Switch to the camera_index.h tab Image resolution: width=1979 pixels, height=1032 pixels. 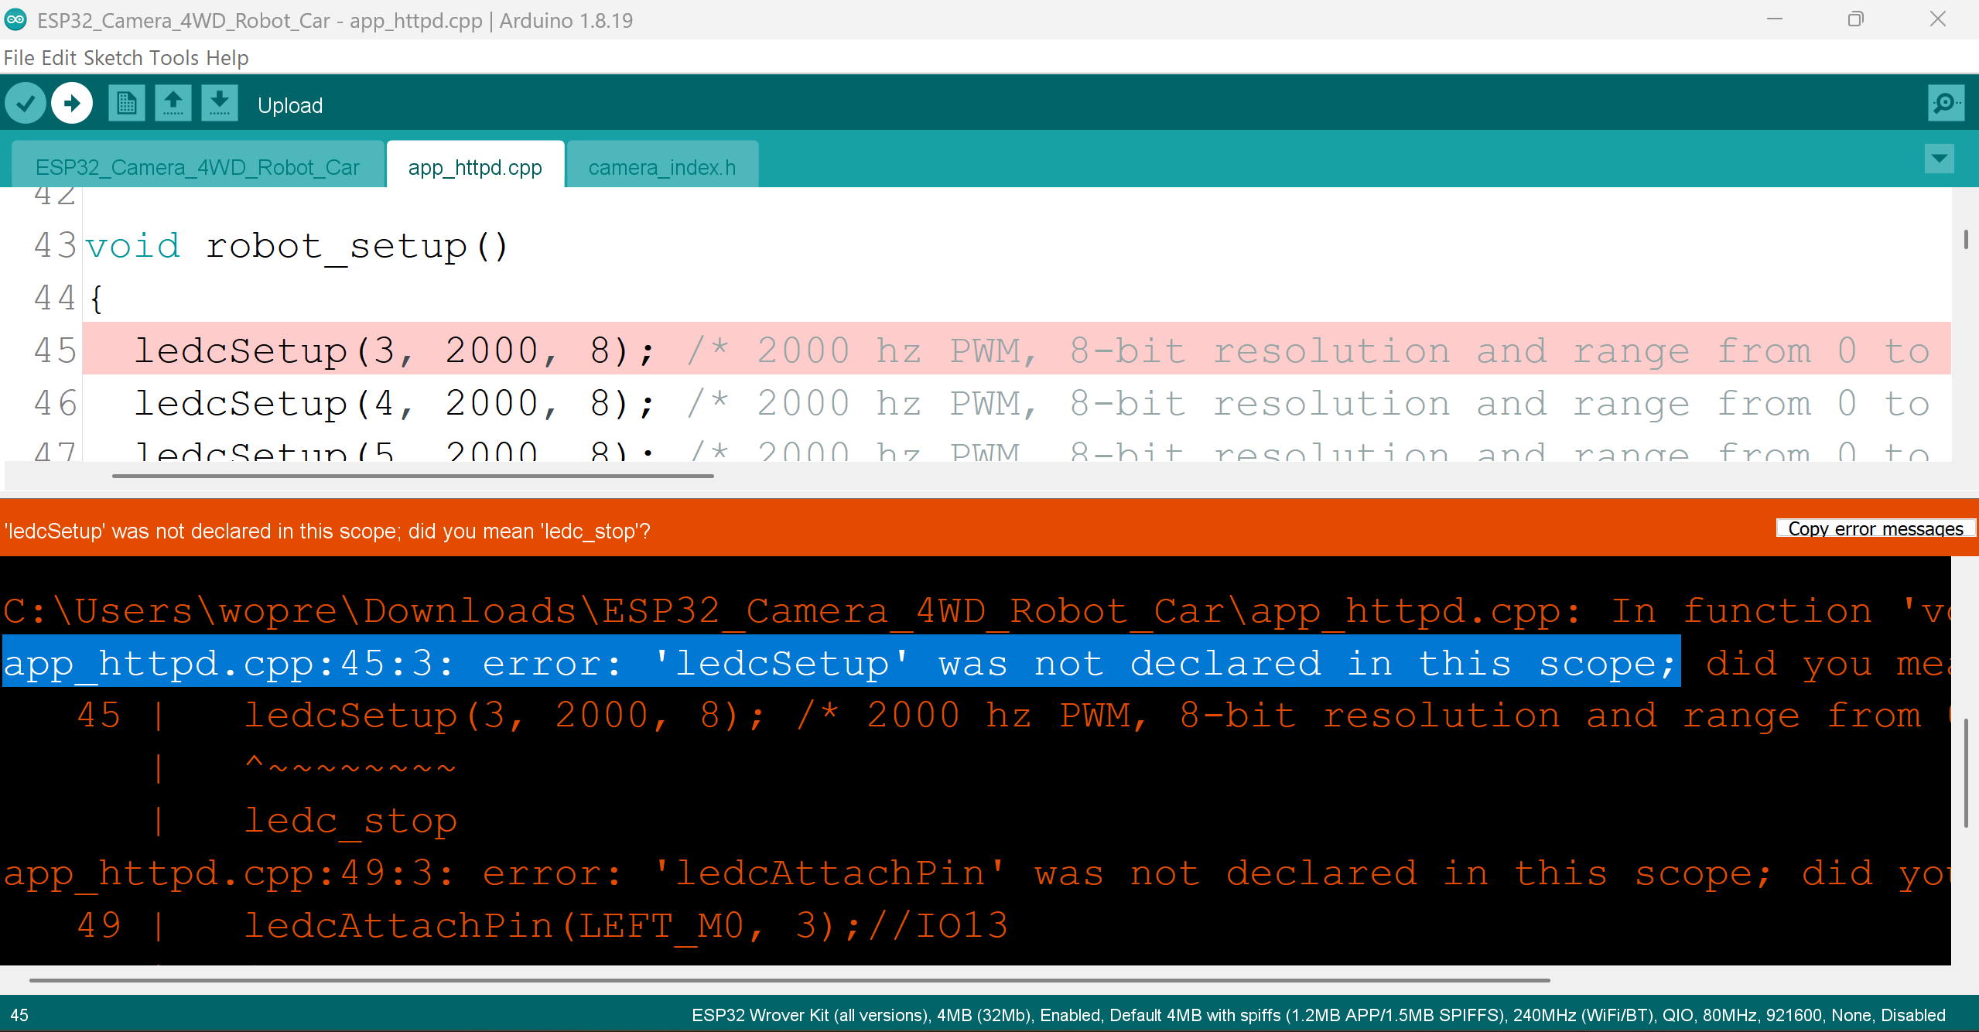[x=661, y=167]
